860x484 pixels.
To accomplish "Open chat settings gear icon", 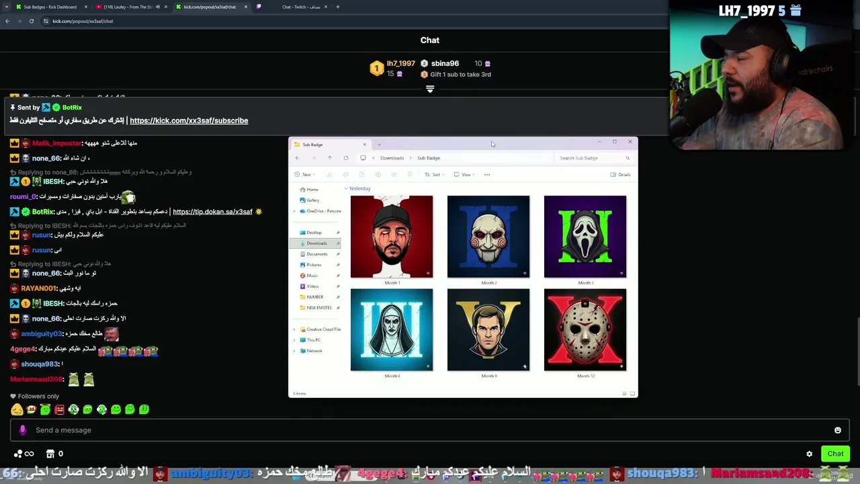I will (809, 454).
